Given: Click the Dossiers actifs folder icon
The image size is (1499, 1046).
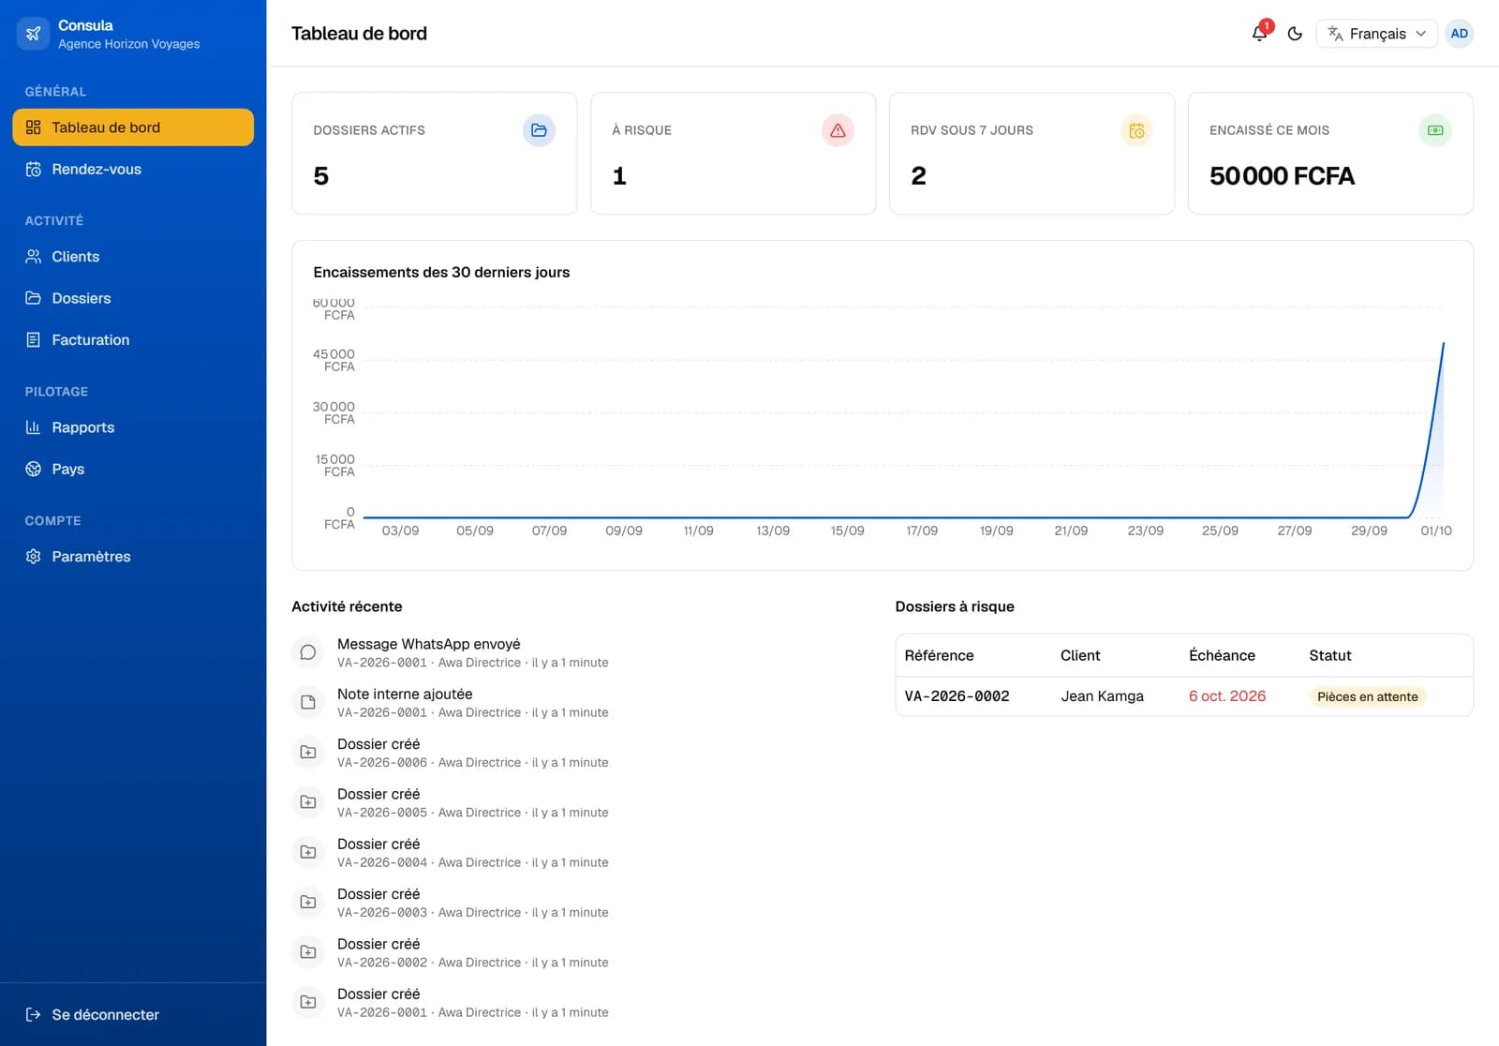Looking at the screenshot, I should click(x=539, y=130).
